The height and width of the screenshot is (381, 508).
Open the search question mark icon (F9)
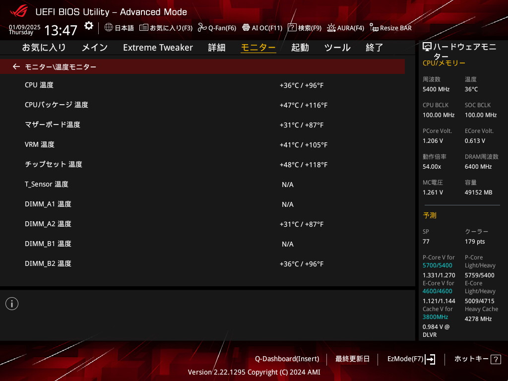(x=292, y=28)
